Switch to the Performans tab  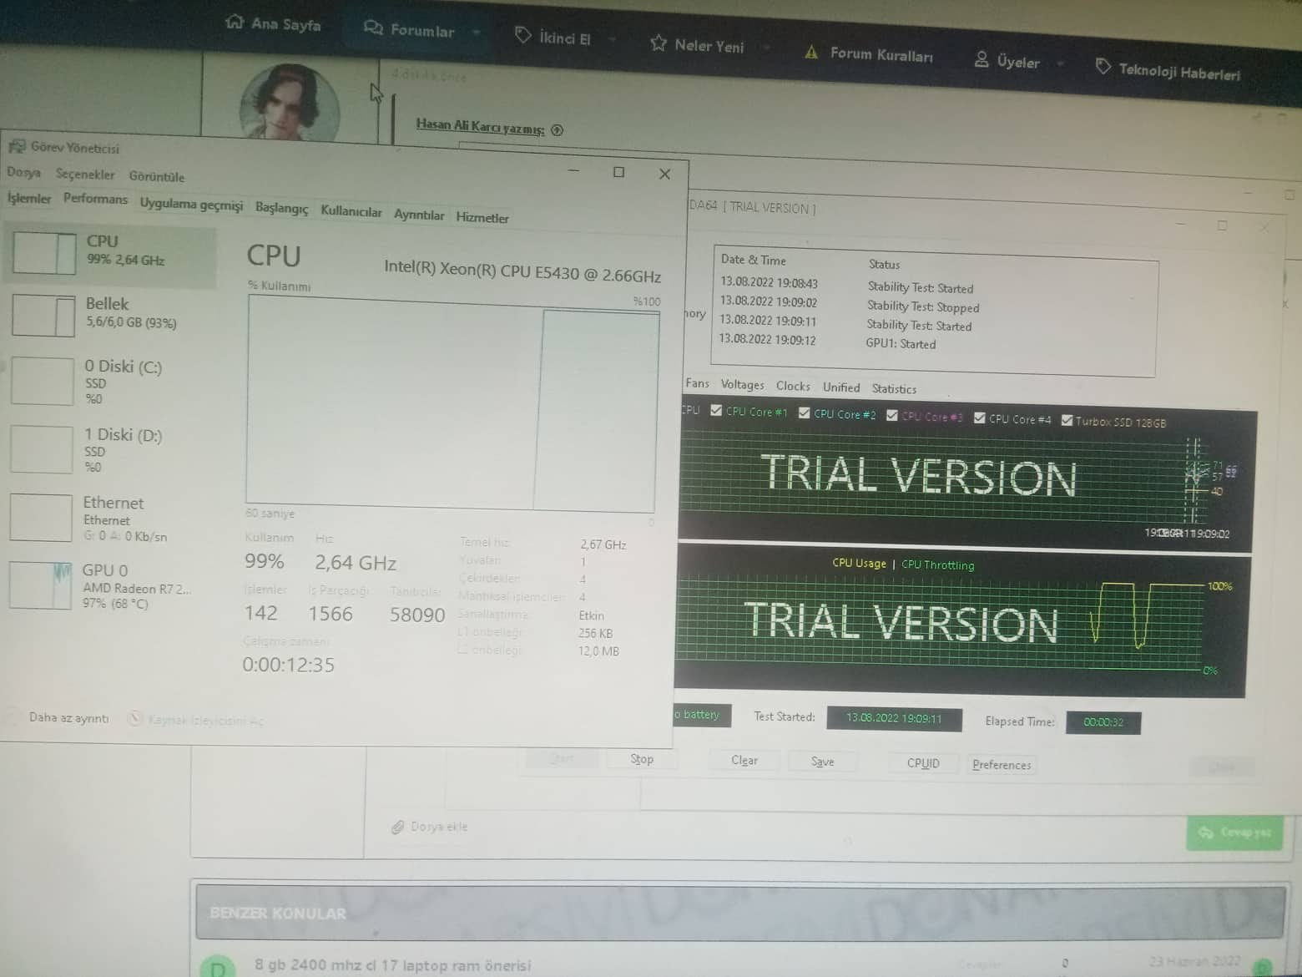(x=95, y=199)
